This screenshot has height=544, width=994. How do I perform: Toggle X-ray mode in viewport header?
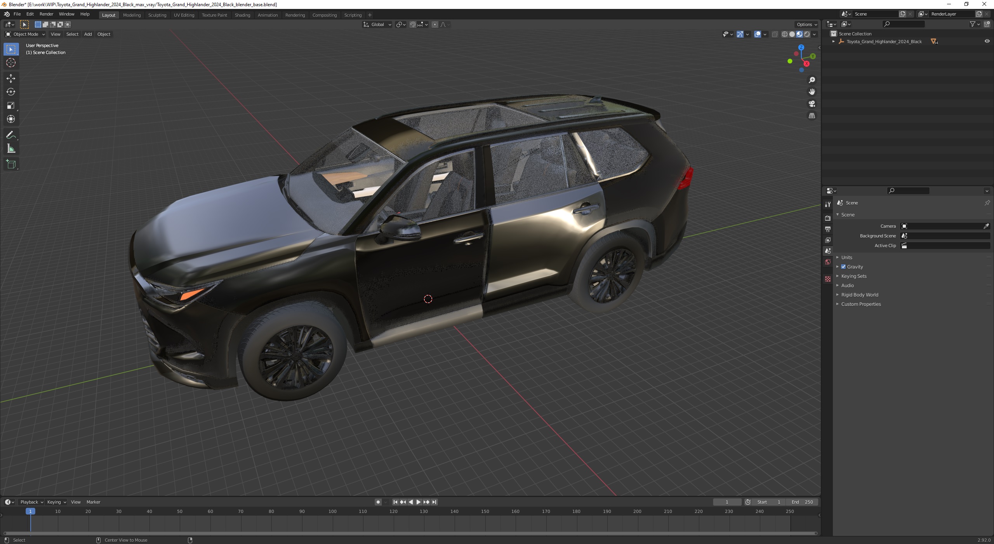(775, 34)
